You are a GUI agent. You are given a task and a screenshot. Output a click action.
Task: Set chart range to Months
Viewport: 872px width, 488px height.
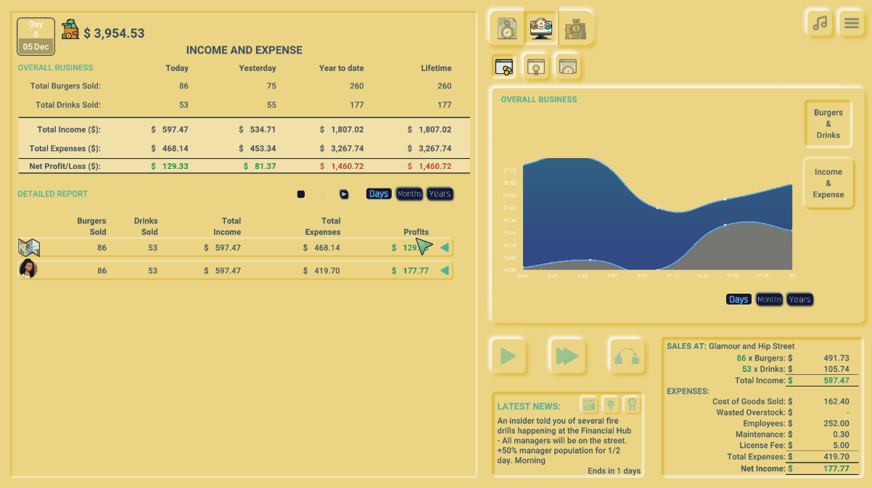click(x=769, y=299)
